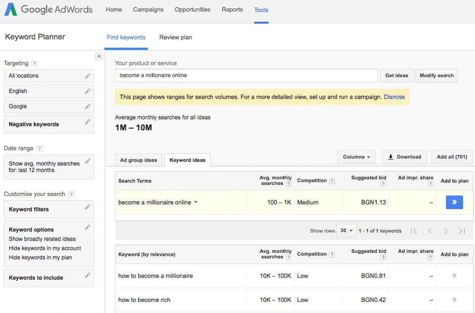
Task: Click the Google AdWords logo
Action: tap(49, 10)
